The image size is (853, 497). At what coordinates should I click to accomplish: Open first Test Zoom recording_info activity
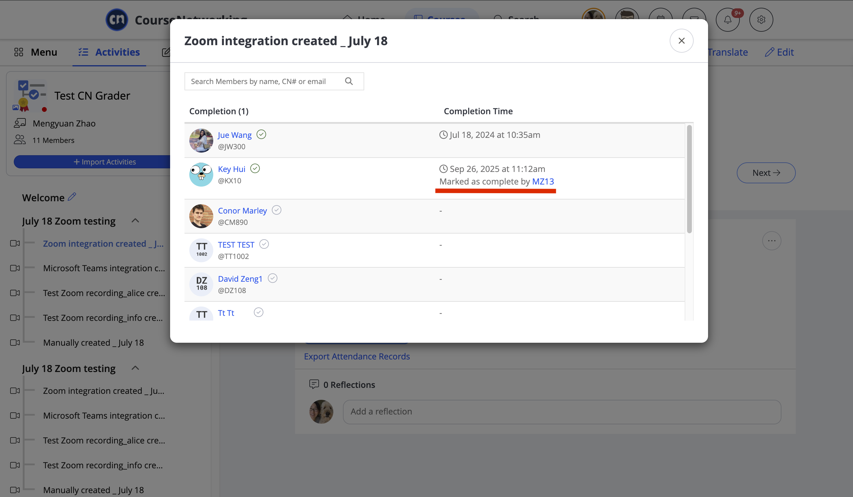pos(103,318)
